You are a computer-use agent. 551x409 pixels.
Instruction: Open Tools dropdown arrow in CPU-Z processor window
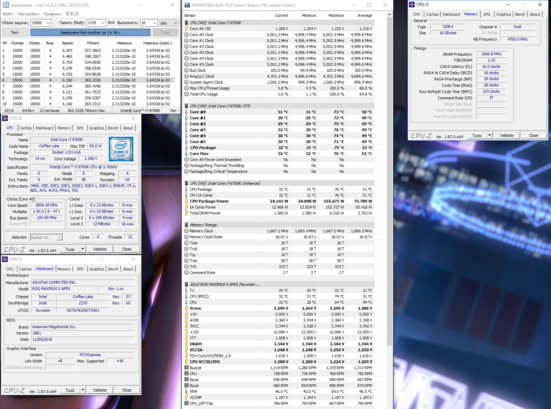pos(83,249)
